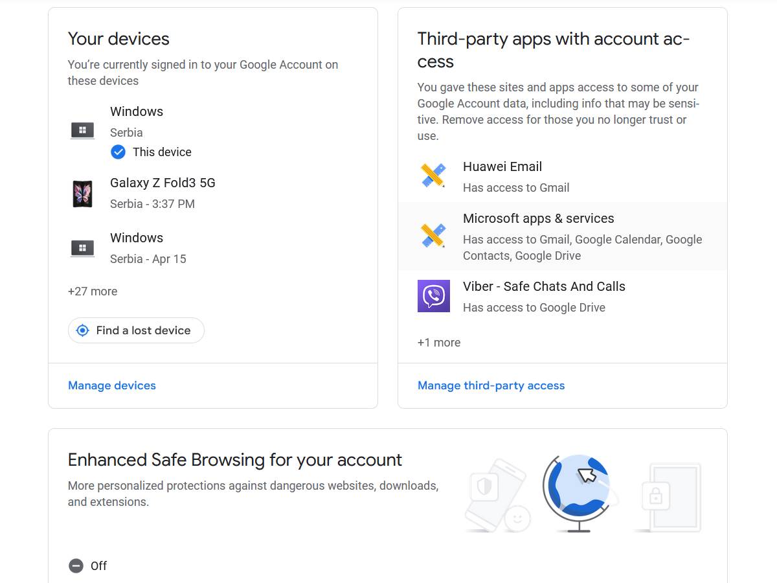Viewport: 777px width, 583px height.
Task: Click the second Windows icon dated Apr 15
Action: point(82,247)
